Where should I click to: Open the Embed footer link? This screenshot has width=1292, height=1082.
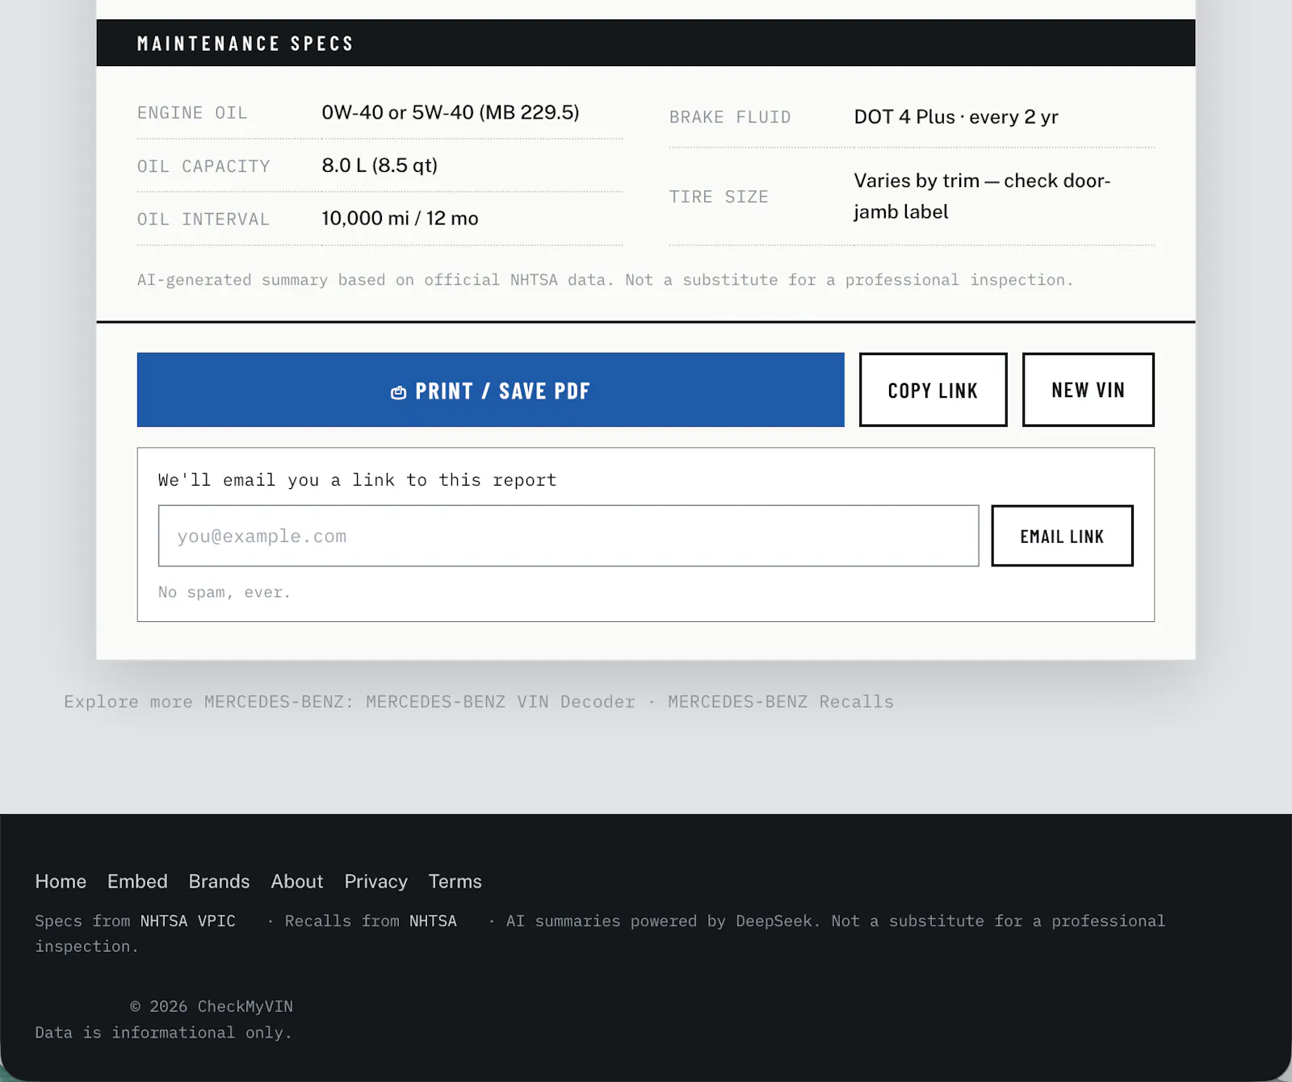pyautogui.click(x=137, y=881)
